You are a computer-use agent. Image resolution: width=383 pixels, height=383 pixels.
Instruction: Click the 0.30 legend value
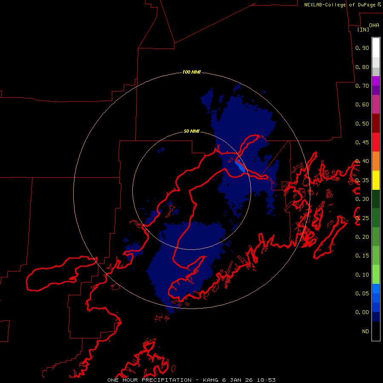[362, 199]
